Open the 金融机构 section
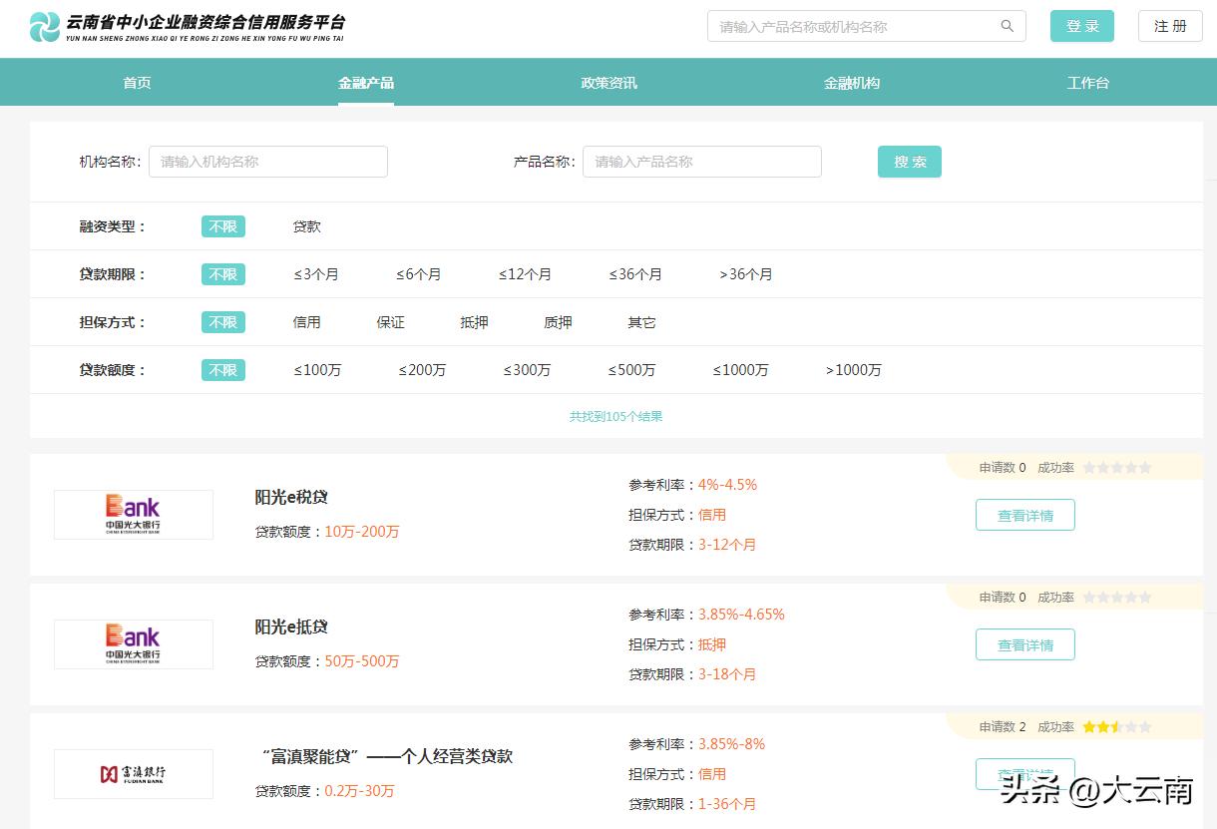The width and height of the screenshot is (1217, 829). (853, 82)
